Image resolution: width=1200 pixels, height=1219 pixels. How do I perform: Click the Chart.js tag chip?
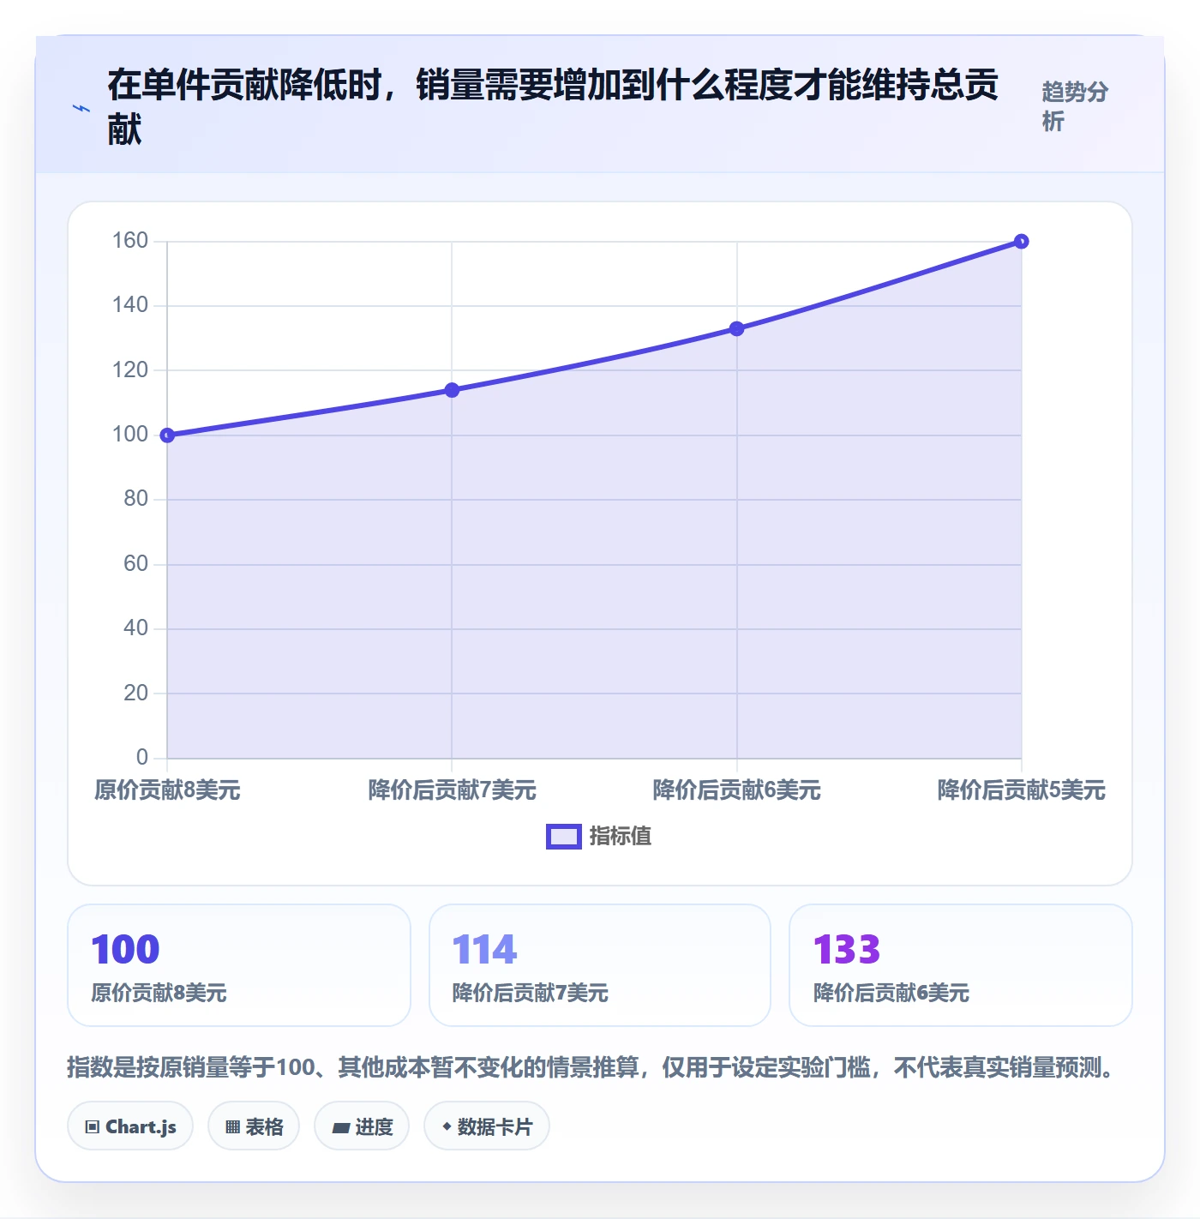[x=130, y=1126]
